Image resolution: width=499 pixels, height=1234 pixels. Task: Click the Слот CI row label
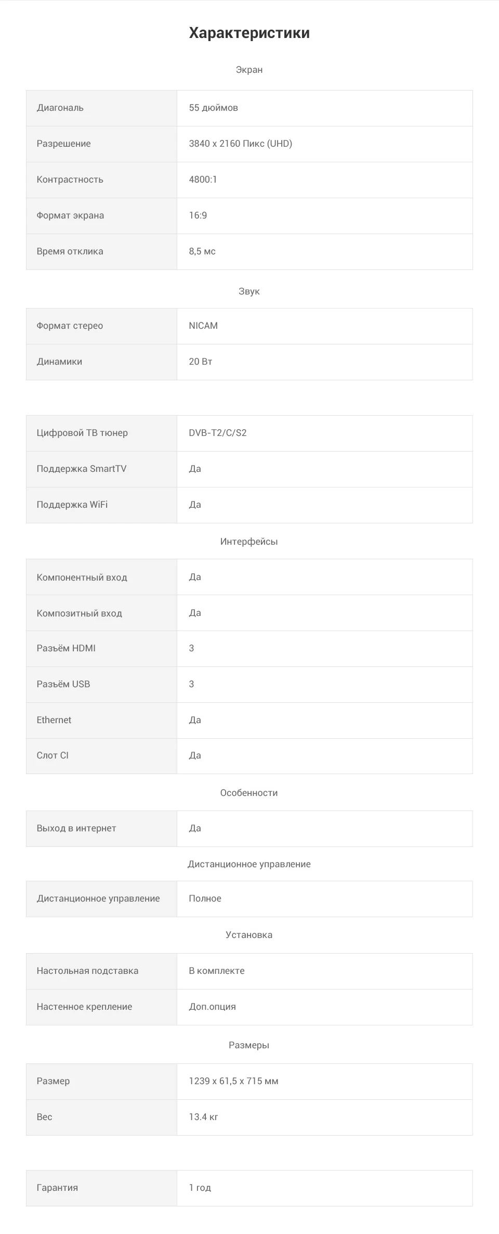(52, 755)
